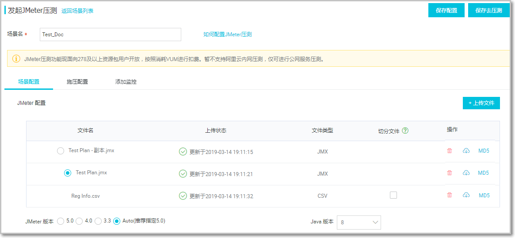Select Test Plan - 副本.jmx radio button
515x238 pixels.
(61, 151)
